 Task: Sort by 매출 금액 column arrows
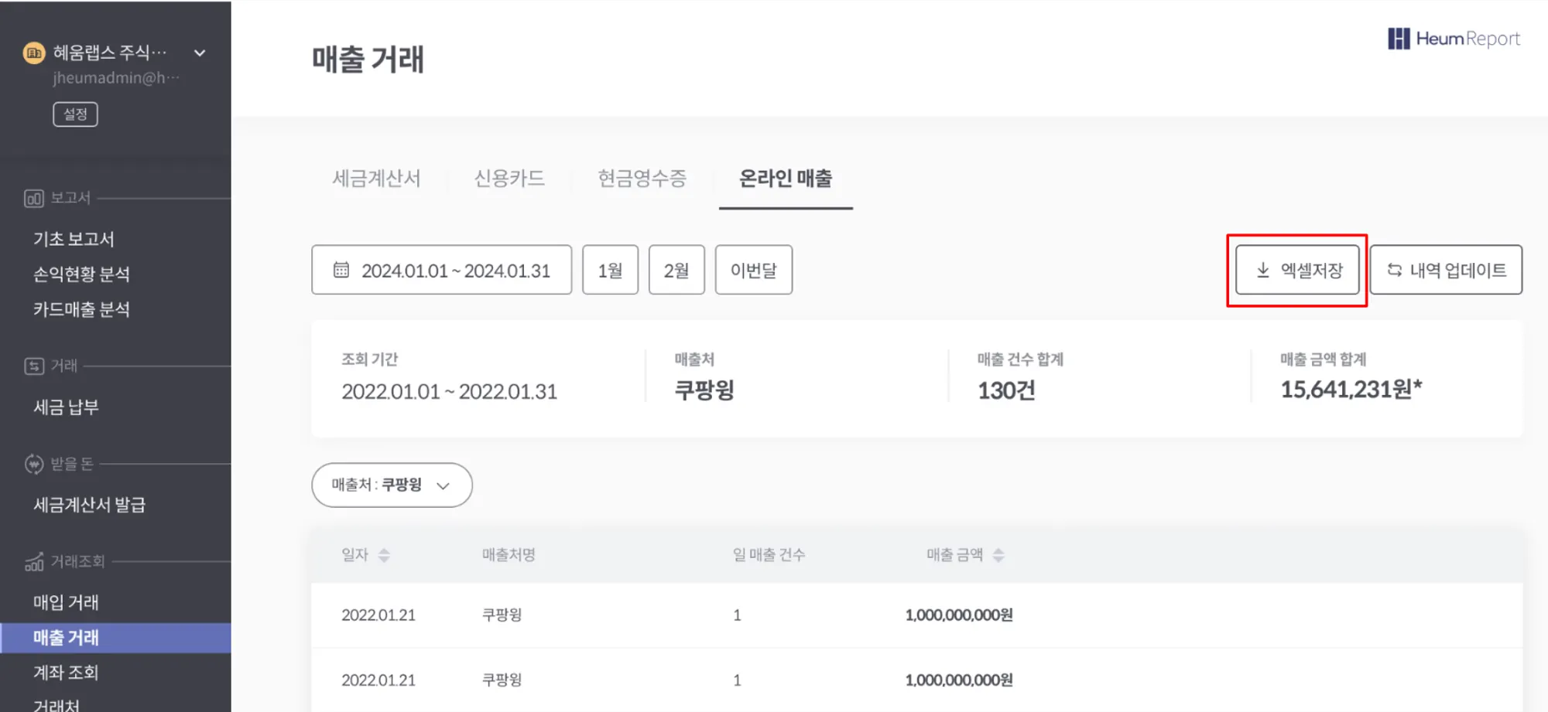[x=998, y=555]
